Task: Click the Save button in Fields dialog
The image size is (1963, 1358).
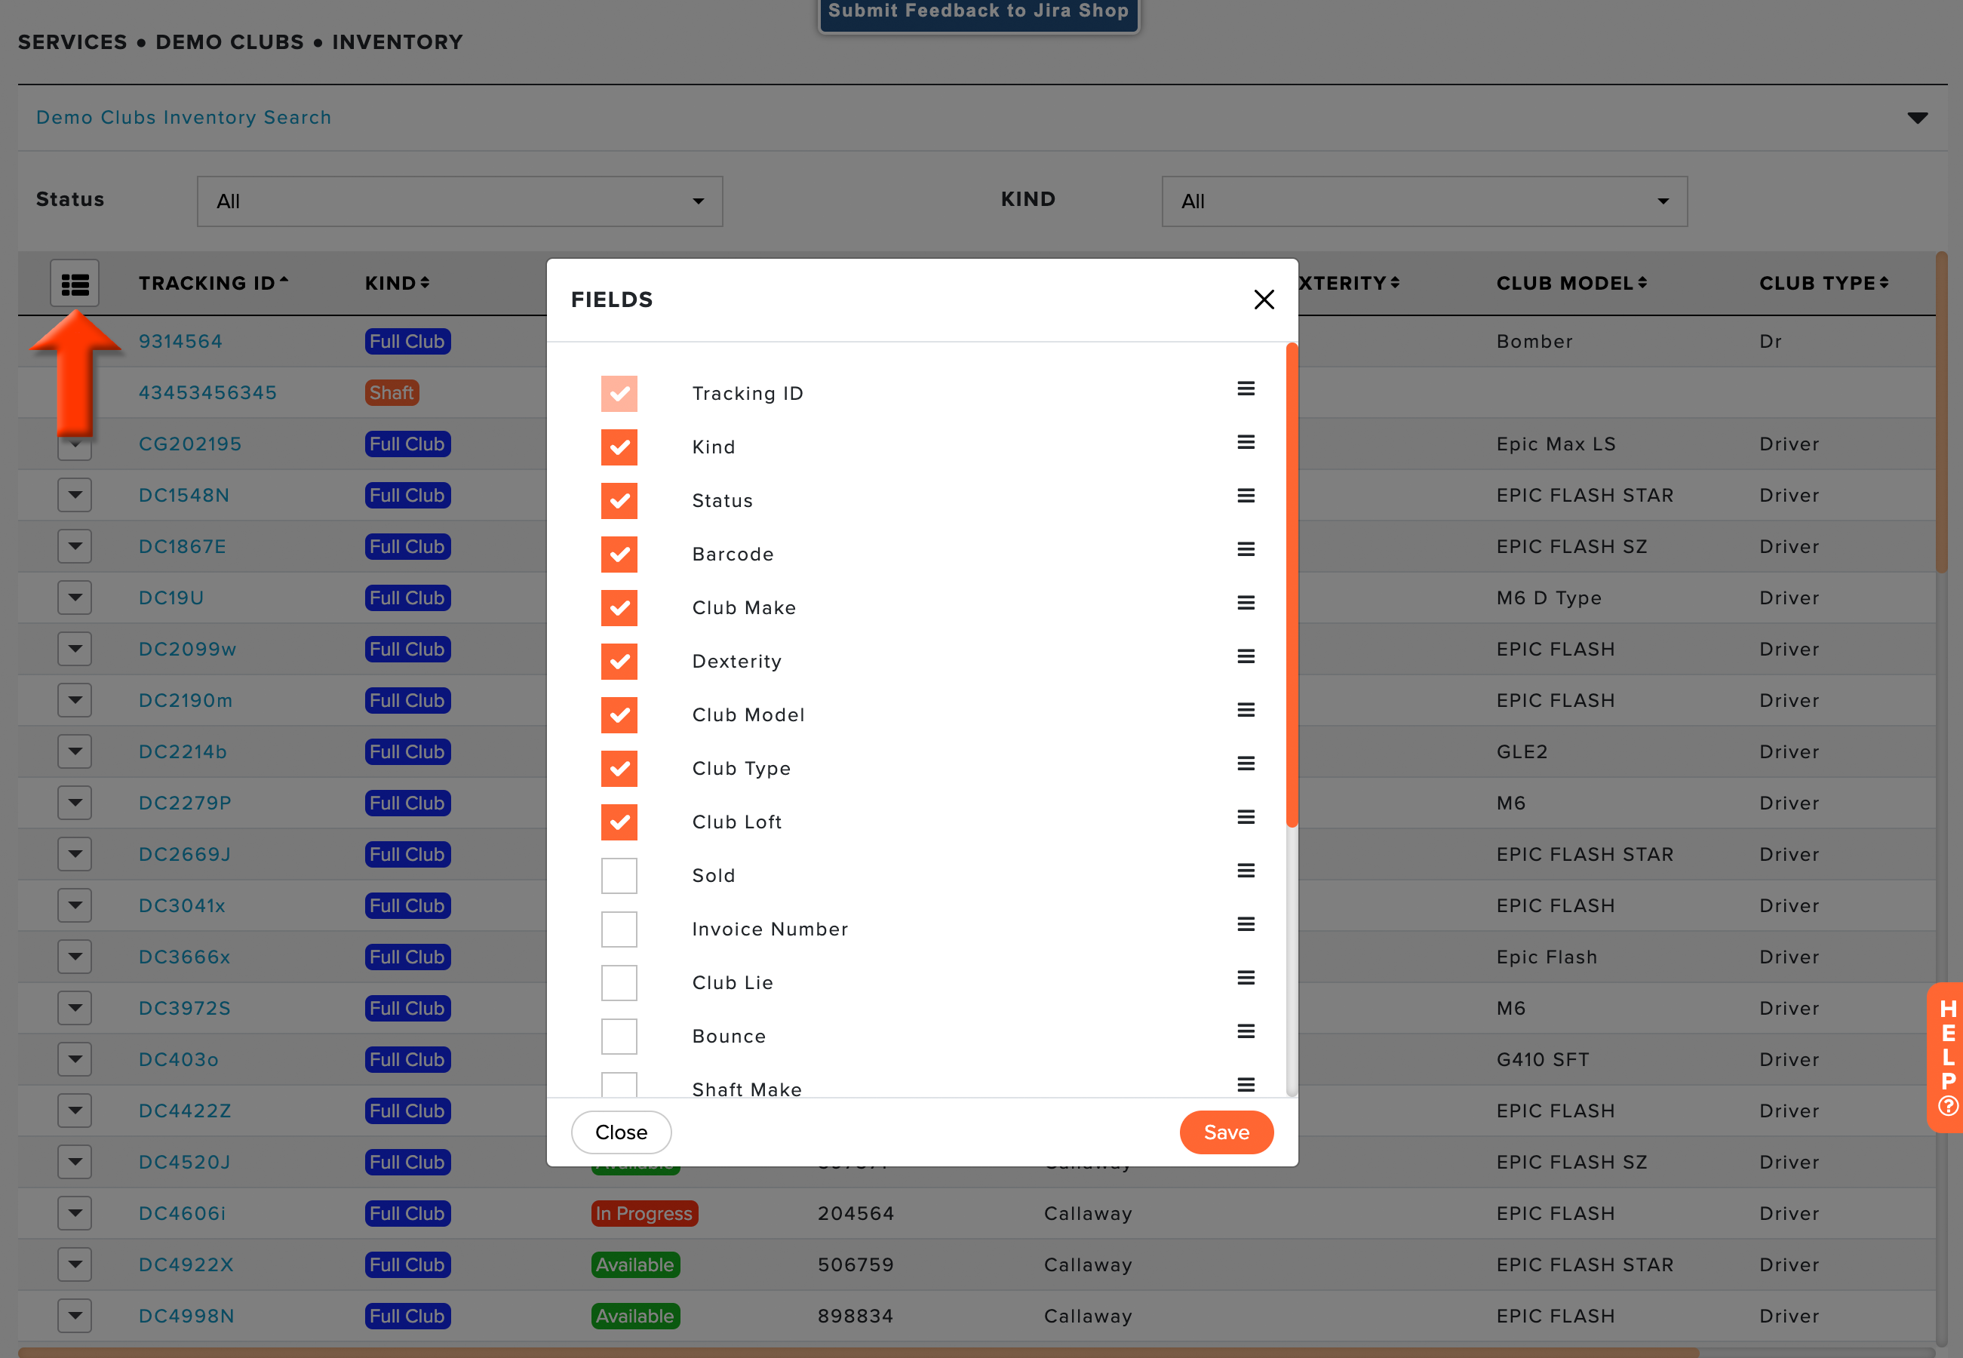Action: [x=1226, y=1132]
